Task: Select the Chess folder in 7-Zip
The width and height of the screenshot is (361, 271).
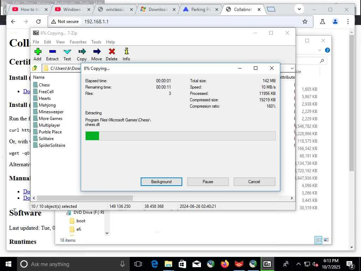Action: pyautogui.click(x=42, y=85)
